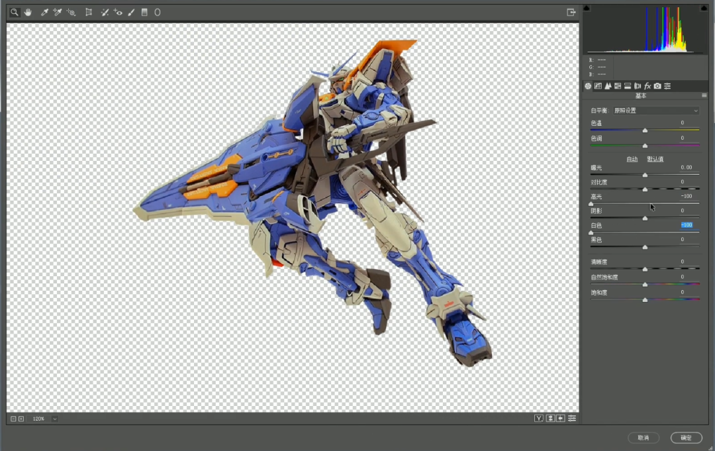This screenshot has width=715, height=451.
Task: Cycle before/after view with Y icon
Action: coord(538,418)
